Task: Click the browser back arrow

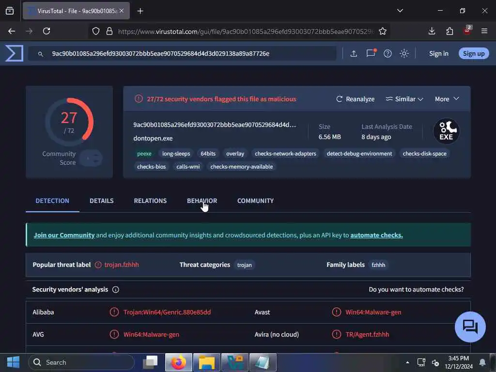Action: (x=12, y=31)
